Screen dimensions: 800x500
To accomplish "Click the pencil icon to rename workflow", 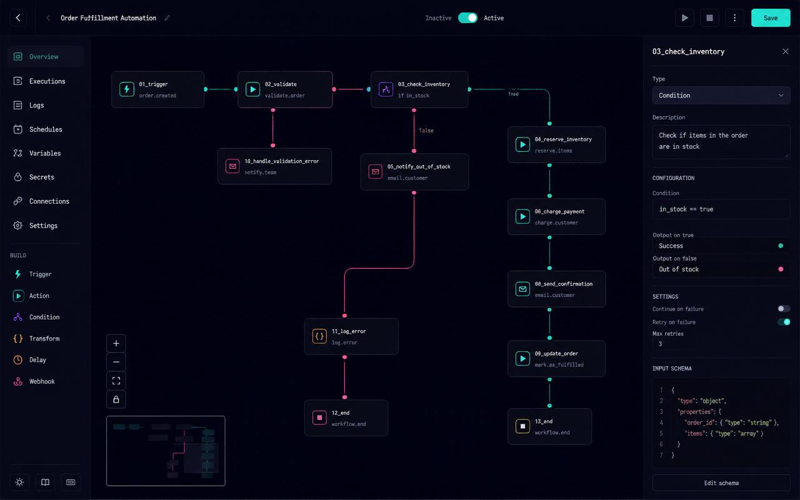I will pos(167,18).
